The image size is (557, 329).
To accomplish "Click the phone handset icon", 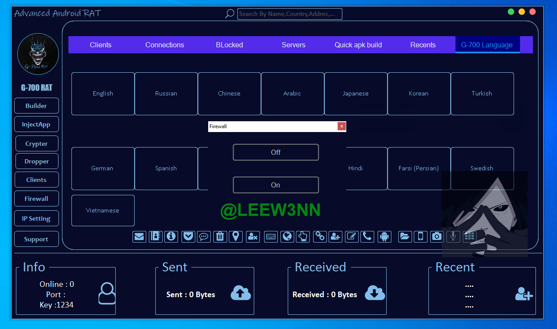I will 367,237.
